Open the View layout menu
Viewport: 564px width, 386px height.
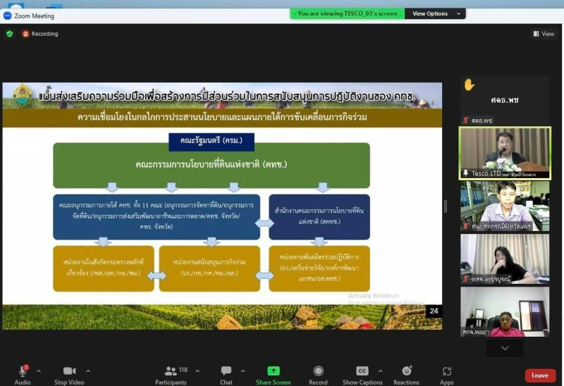544,34
